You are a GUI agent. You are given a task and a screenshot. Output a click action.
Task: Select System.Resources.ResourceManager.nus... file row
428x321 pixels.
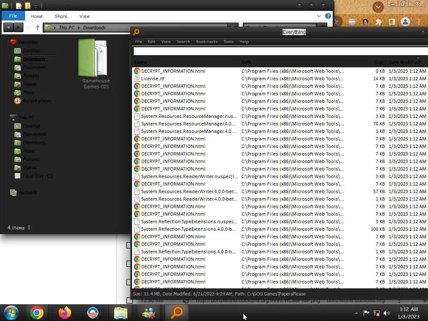[x=280, y=116]
